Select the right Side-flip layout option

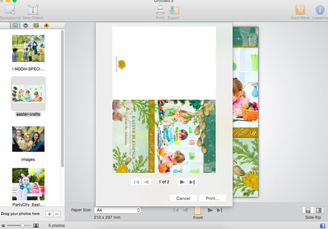point(318,210)
